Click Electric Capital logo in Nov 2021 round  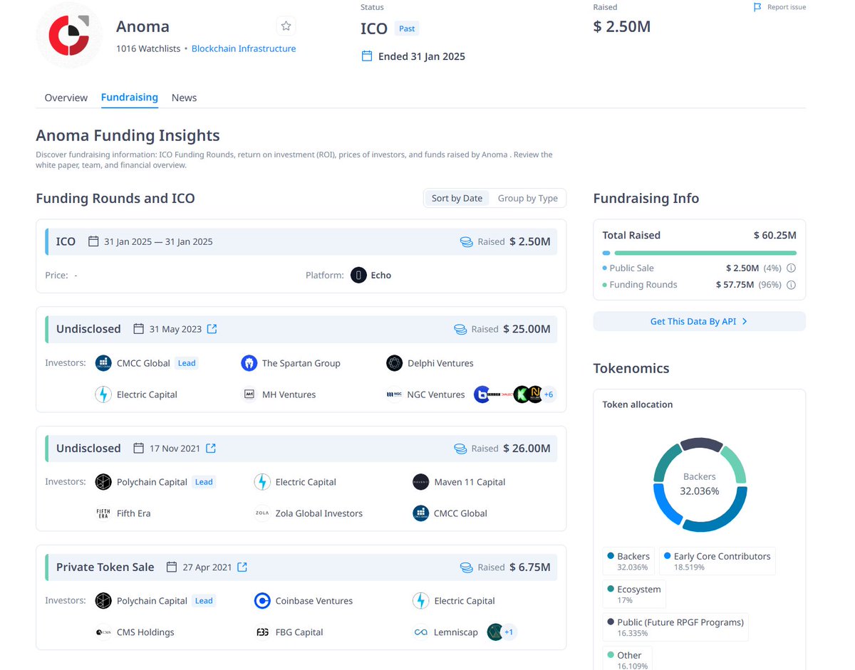pyautogui.click(x=262, y=482)
